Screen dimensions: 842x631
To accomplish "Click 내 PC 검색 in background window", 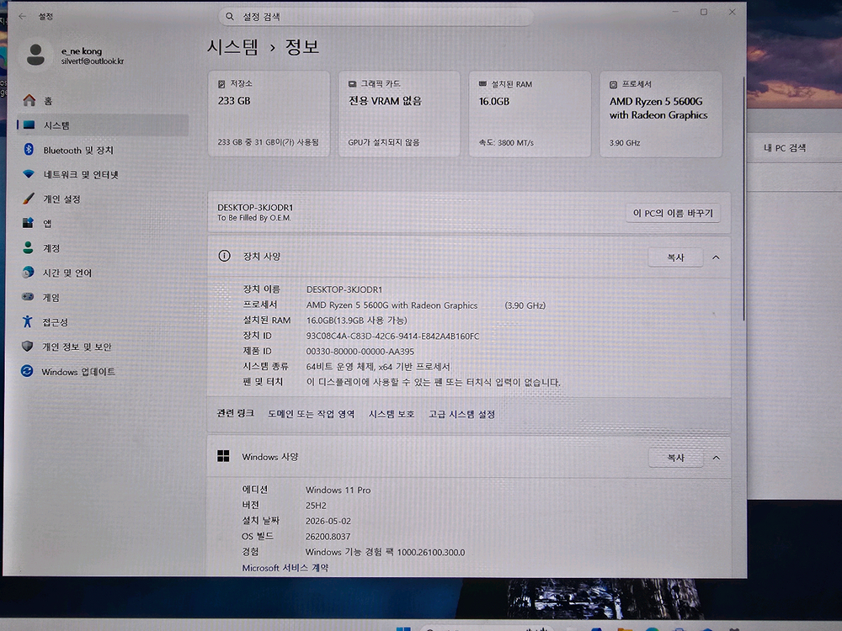I will pyautogui.click(x=785, y=147).
